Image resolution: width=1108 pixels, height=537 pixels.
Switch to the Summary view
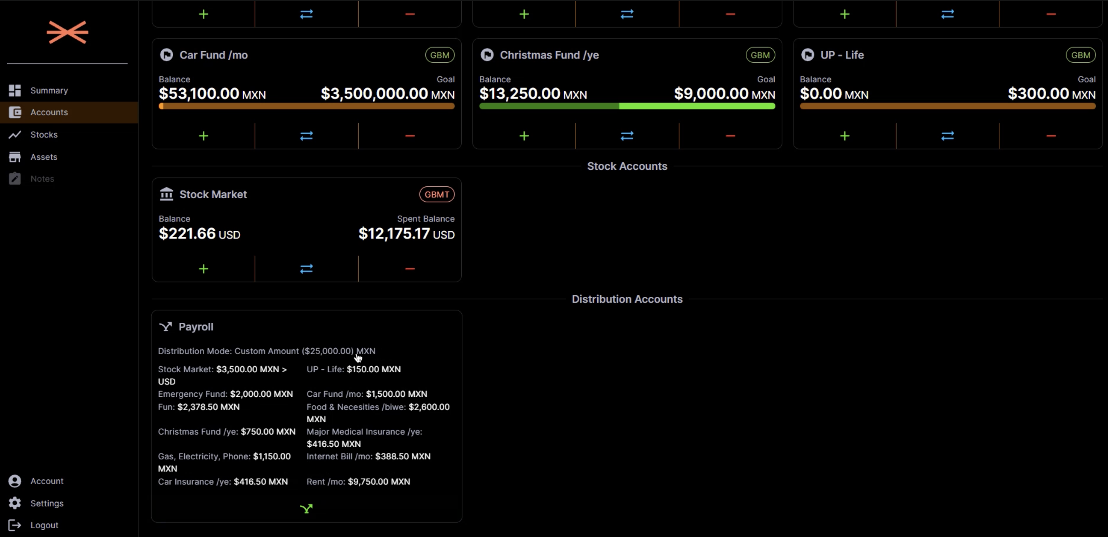click(x=49, y=90)
